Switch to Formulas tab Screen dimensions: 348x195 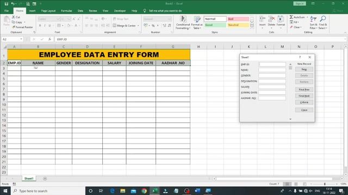(x=66, y=11)
